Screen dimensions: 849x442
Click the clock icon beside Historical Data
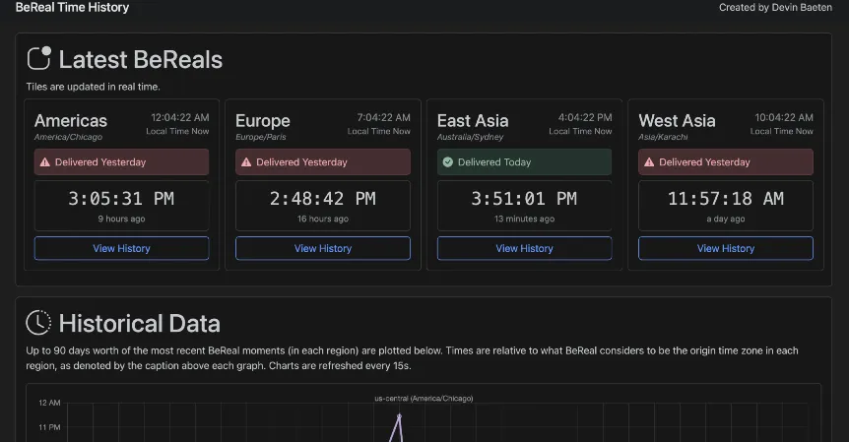pyautogui.click(x=38, y=323)
